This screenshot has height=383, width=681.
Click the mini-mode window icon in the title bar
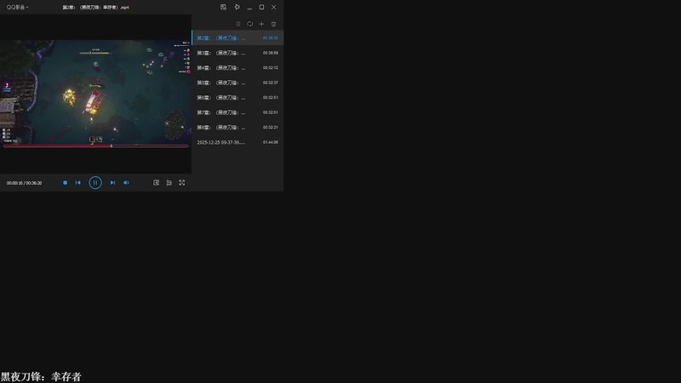coord(223,7)
